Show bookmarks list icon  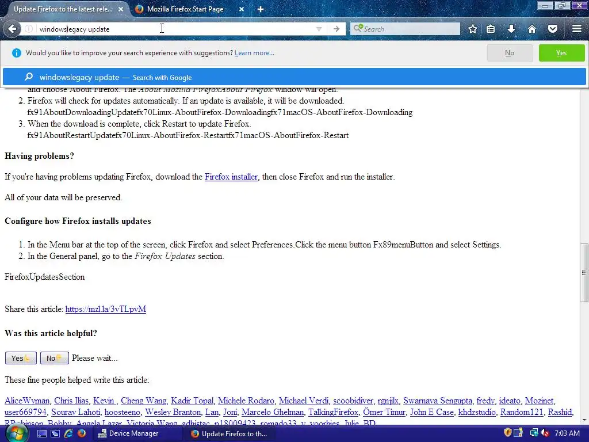point(491,29)
